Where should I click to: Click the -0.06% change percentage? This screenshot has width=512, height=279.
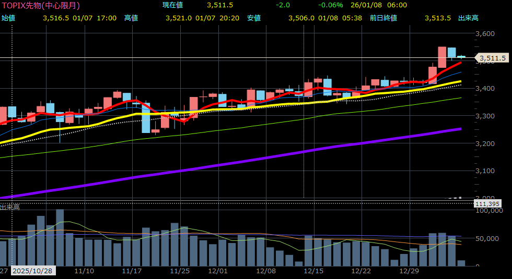(x=330, y=5)
